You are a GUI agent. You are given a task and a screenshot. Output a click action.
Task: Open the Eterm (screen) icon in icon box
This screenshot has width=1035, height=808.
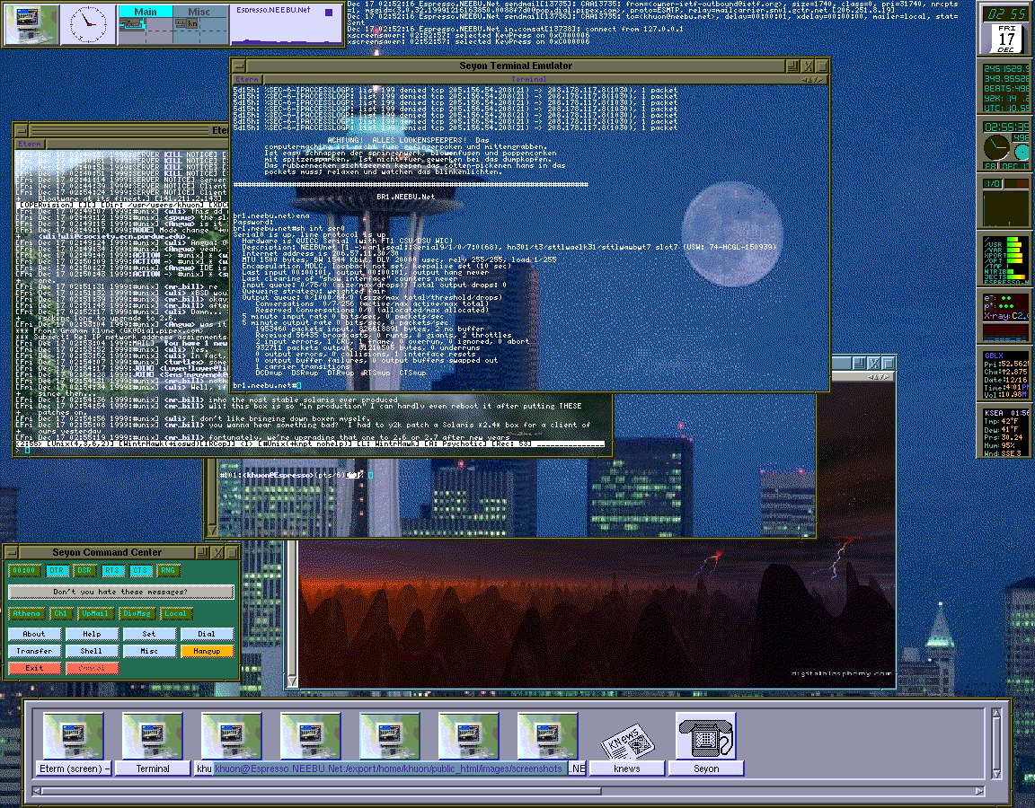(74, 735)
